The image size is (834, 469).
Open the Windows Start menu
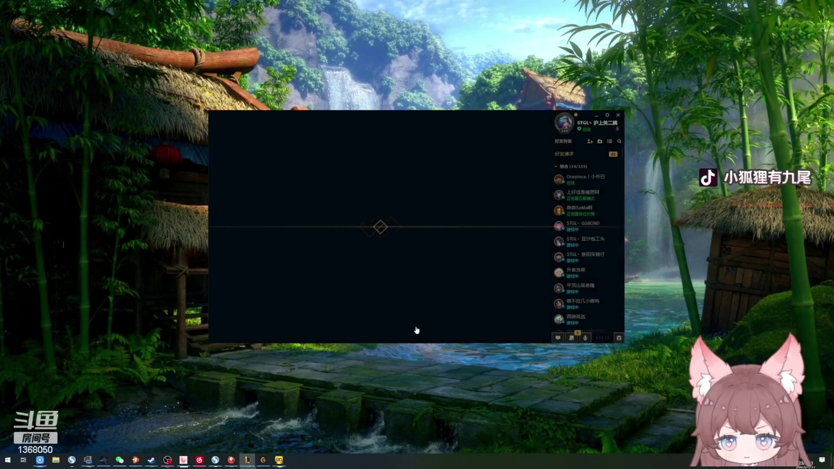coord(7,460)
